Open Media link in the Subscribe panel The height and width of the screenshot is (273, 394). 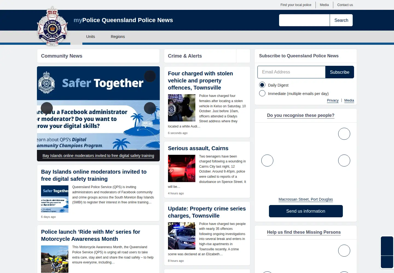pos(349,100)
